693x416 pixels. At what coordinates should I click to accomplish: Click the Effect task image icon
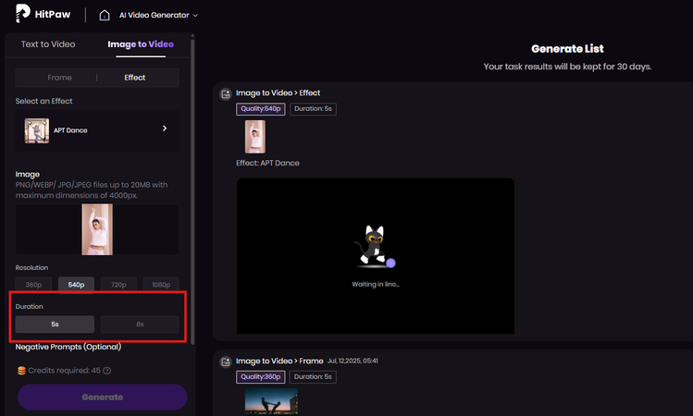(x=226, y=93)
